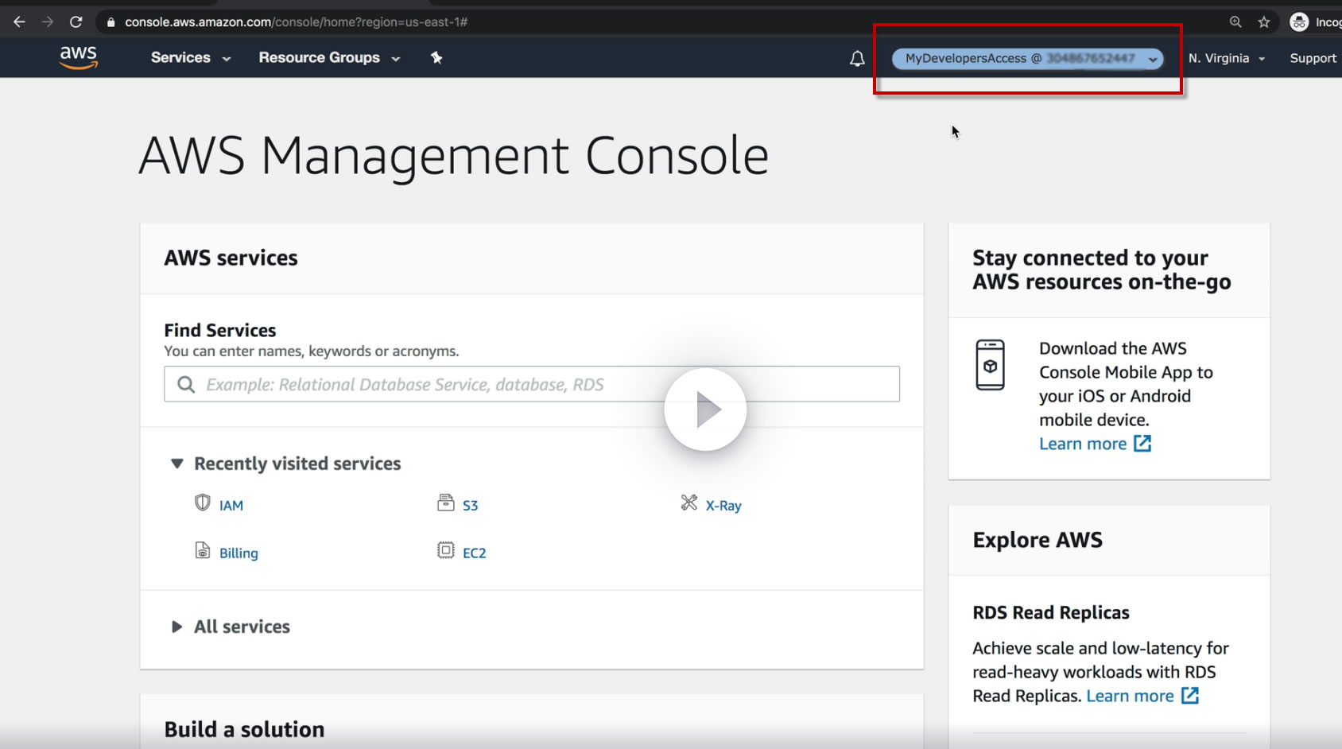Click the S3 bucket icon
The height and width of the screenshot is (749, 1342).
(445, 503)
